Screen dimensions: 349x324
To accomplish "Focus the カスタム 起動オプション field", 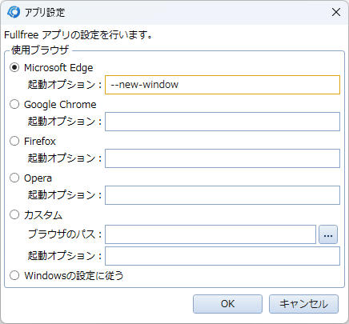I will (x=223, y=256).
